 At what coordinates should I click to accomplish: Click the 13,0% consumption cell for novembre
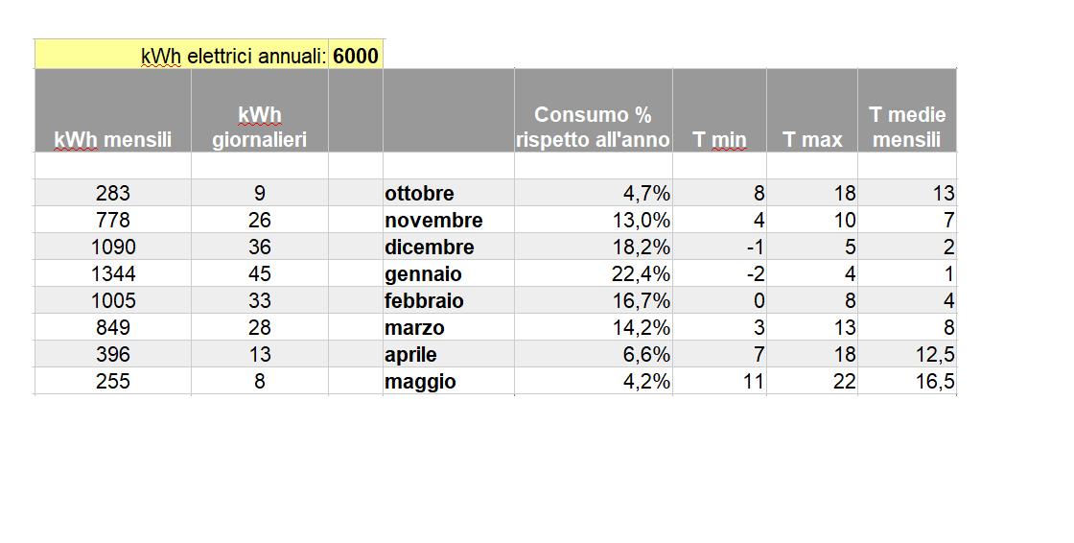[594, 220]
